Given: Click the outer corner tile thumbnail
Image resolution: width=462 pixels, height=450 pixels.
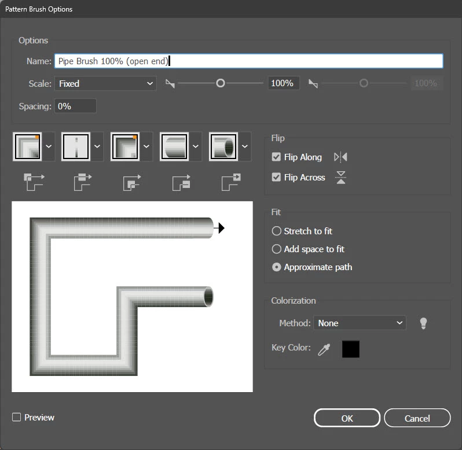Looking at the screenshot, I should (27, 146).
